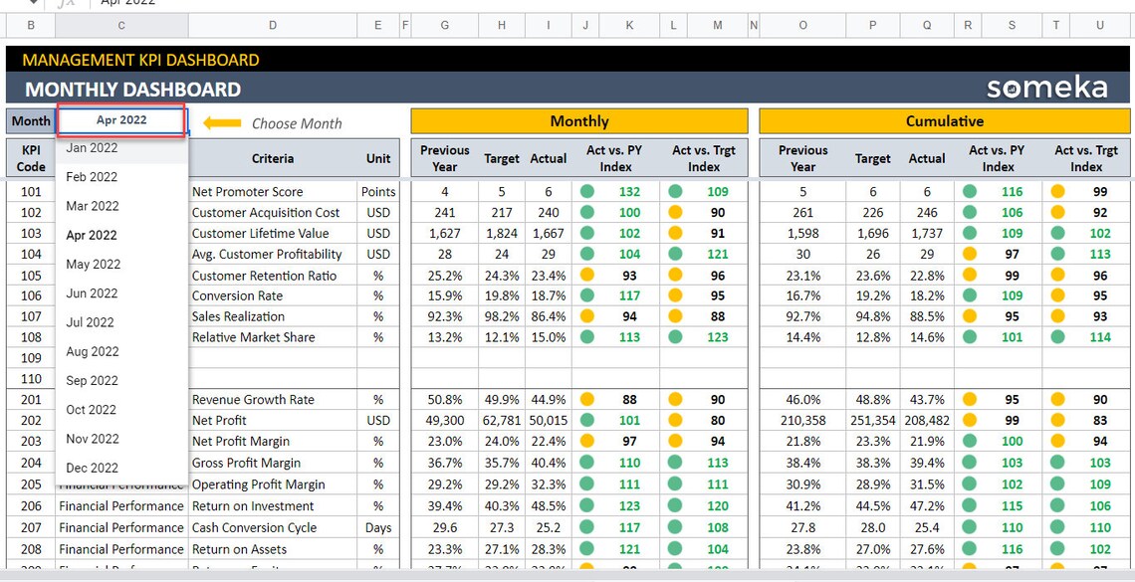Click Financial Performance cell in row 206
This screenshot has height=582, width=1135.
pos(121,506)
